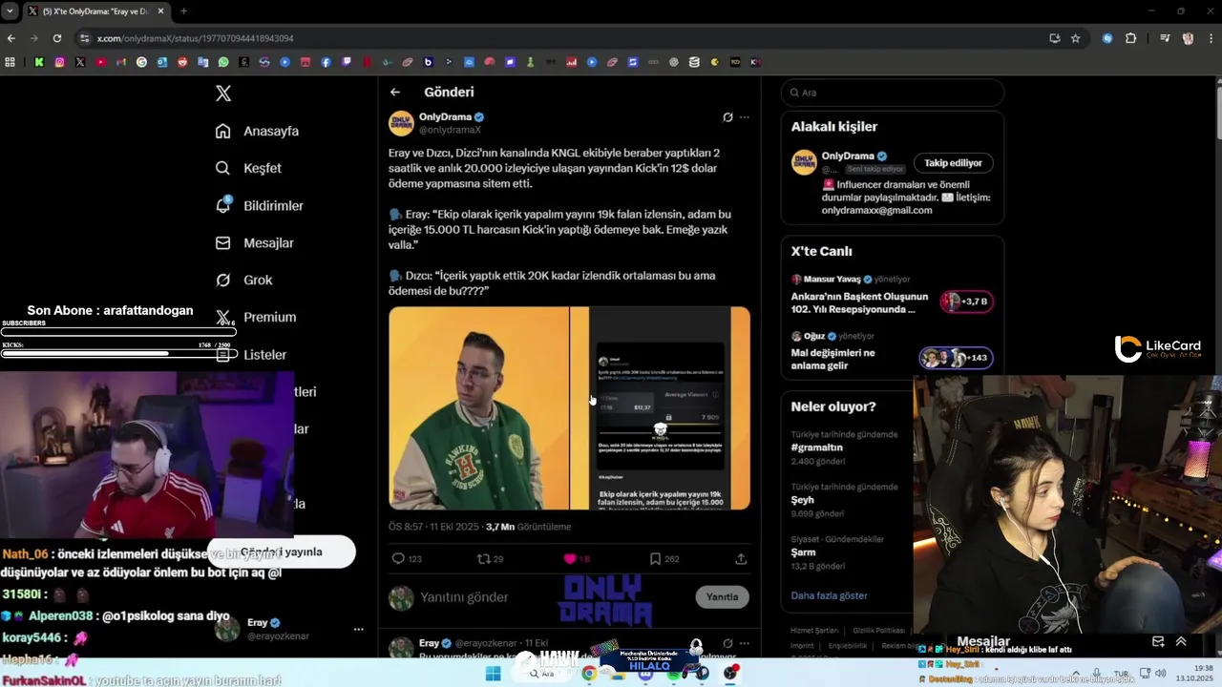Expand the Mesajlar drawer chevrons

pos(1181,642)
